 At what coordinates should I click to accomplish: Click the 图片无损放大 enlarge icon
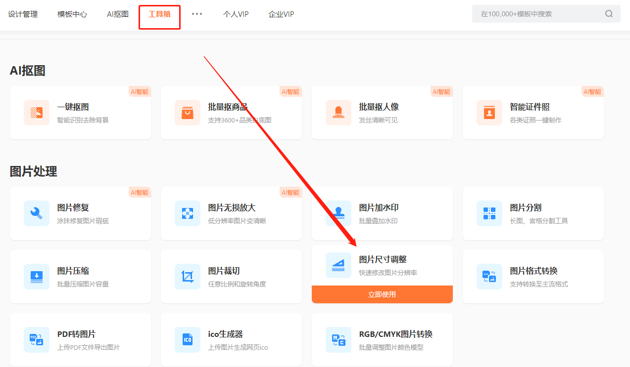(188, 213)
